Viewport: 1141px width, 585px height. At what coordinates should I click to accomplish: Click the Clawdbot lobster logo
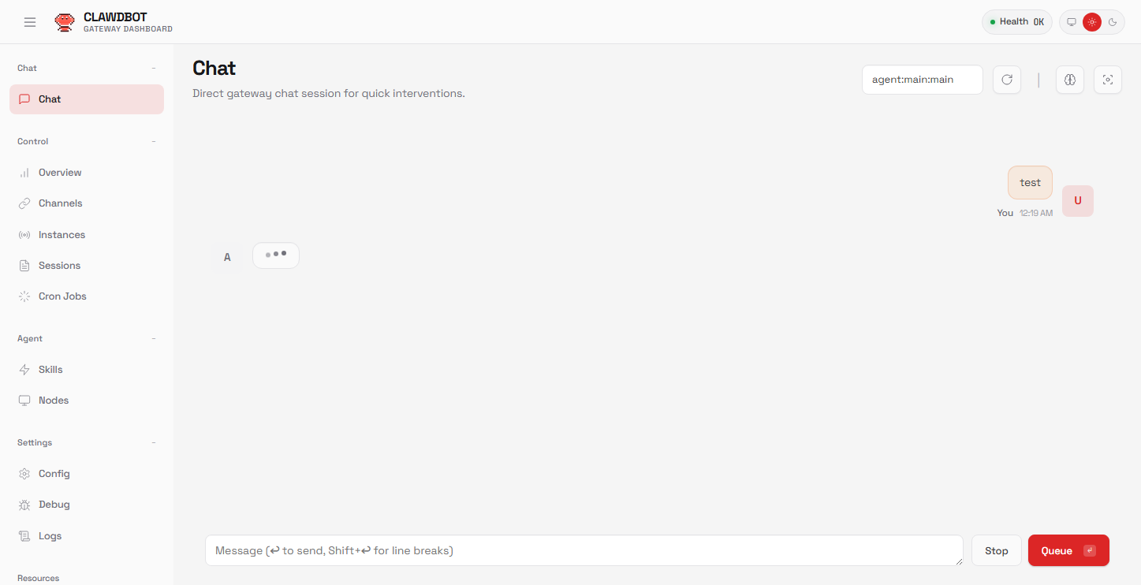[64, 22]
